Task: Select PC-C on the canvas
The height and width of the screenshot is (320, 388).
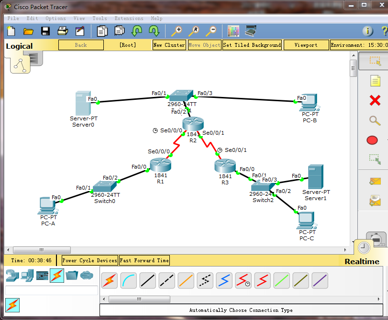Action: (307, 220)
